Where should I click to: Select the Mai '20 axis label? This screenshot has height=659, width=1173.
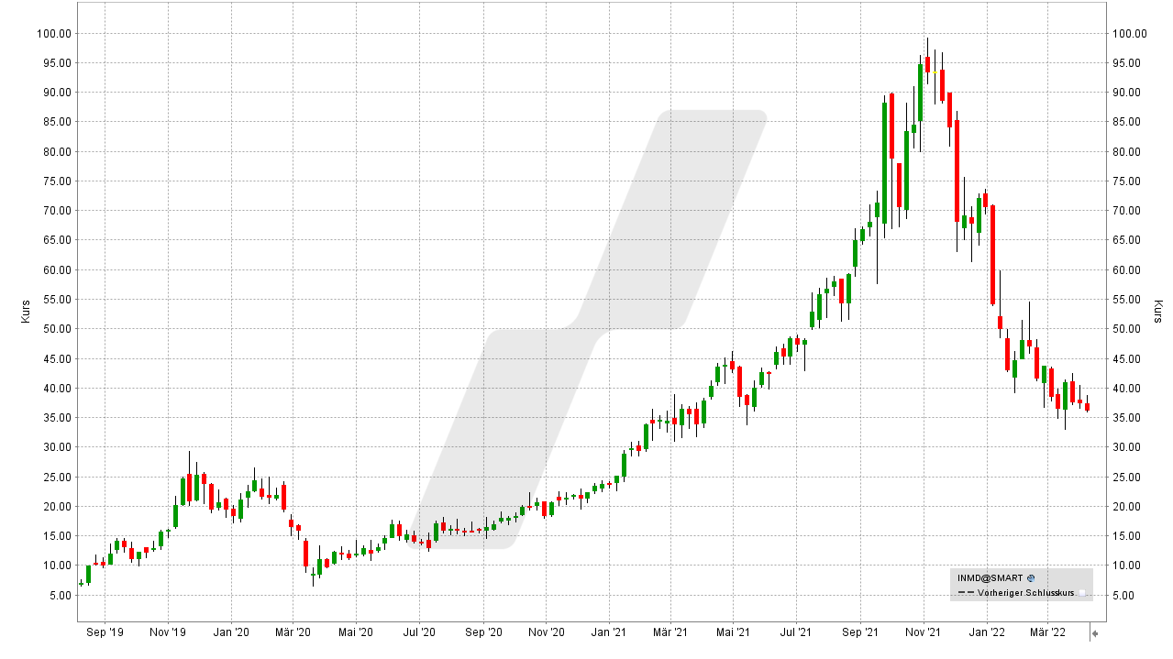coord(356,632)
